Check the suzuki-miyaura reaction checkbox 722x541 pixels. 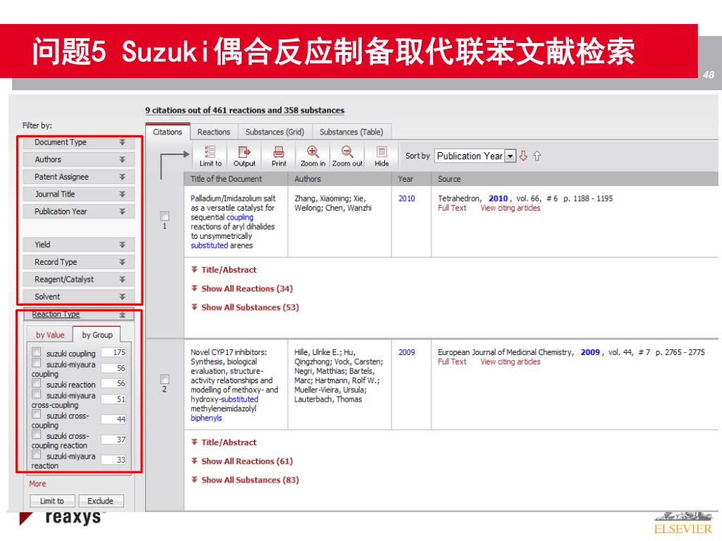(x=37, y=456)
